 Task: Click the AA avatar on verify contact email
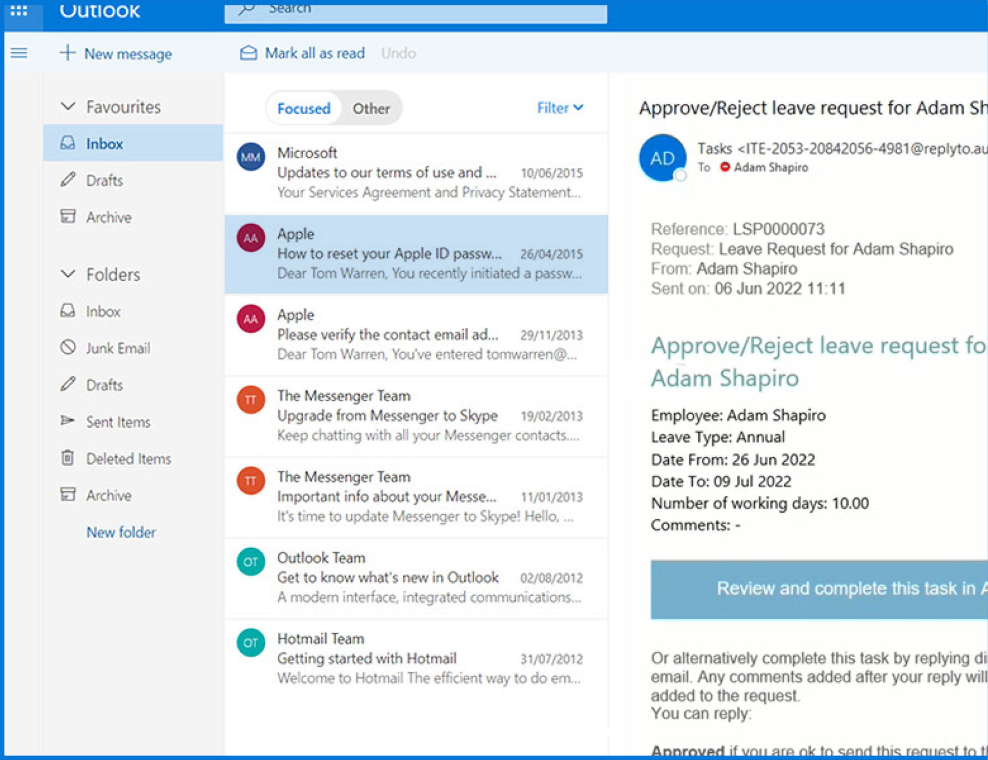pos(251,319)
